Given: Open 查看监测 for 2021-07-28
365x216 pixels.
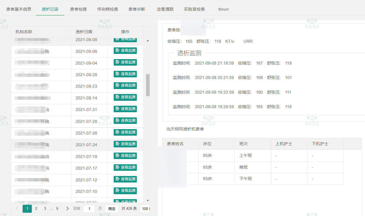Looking at the screenshot, I should (125, 121).
